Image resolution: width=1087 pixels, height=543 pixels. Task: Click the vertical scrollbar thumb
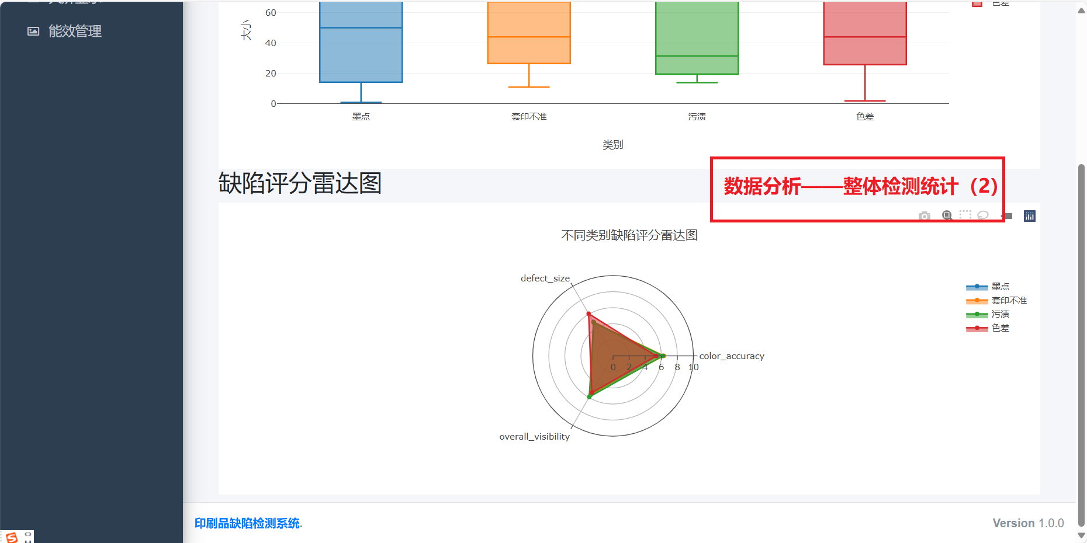click(x=1081, y=344)
